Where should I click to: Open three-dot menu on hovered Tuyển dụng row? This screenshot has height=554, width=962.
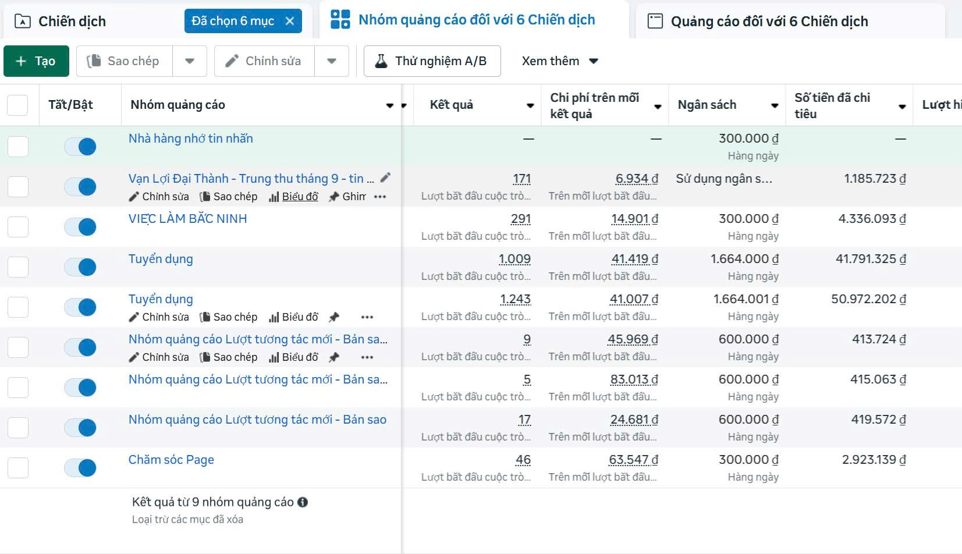click(367, 317)
